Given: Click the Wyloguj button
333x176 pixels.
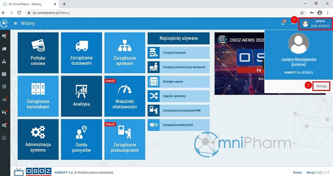Looking at the screenshot, I should 321,86.
